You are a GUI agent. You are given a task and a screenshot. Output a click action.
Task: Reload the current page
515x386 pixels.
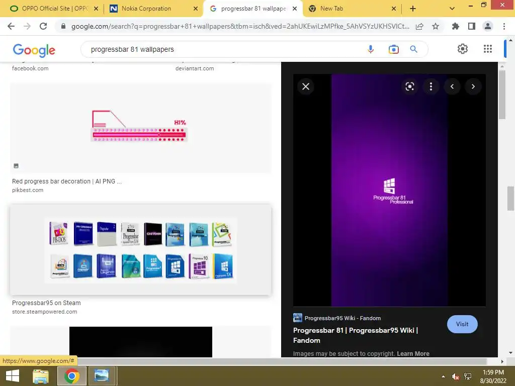coord(43,26)
